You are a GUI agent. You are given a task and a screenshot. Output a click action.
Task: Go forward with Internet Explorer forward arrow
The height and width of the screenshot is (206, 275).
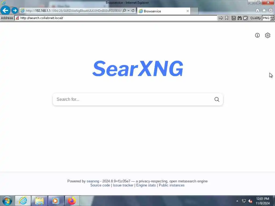click(x=15, y=10)
